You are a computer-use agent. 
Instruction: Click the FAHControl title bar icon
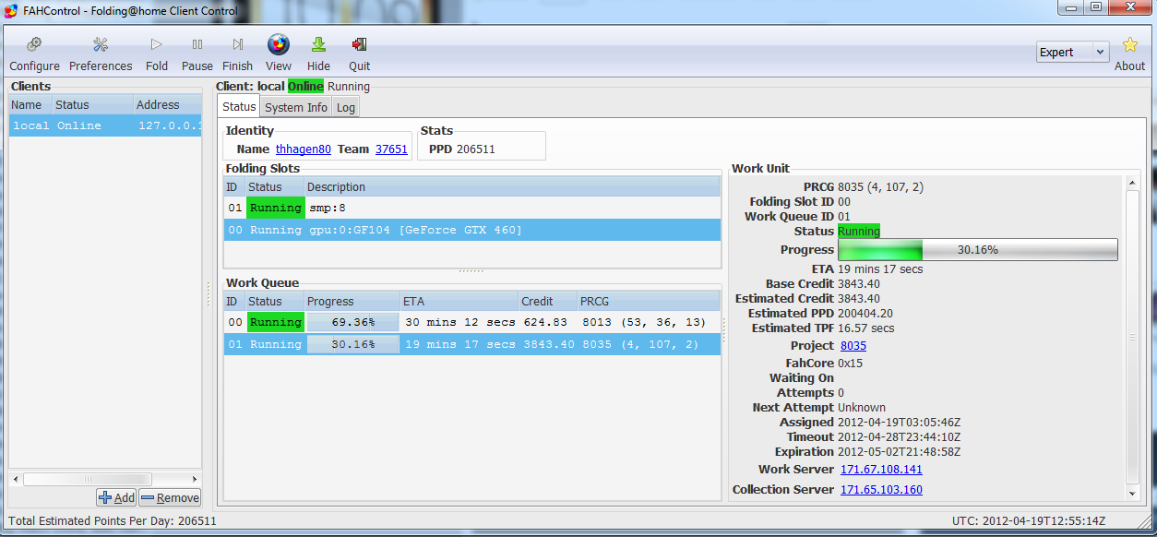pos(11,11)
